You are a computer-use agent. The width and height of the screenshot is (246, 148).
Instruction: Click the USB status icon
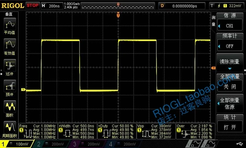[x=239, y=143]
